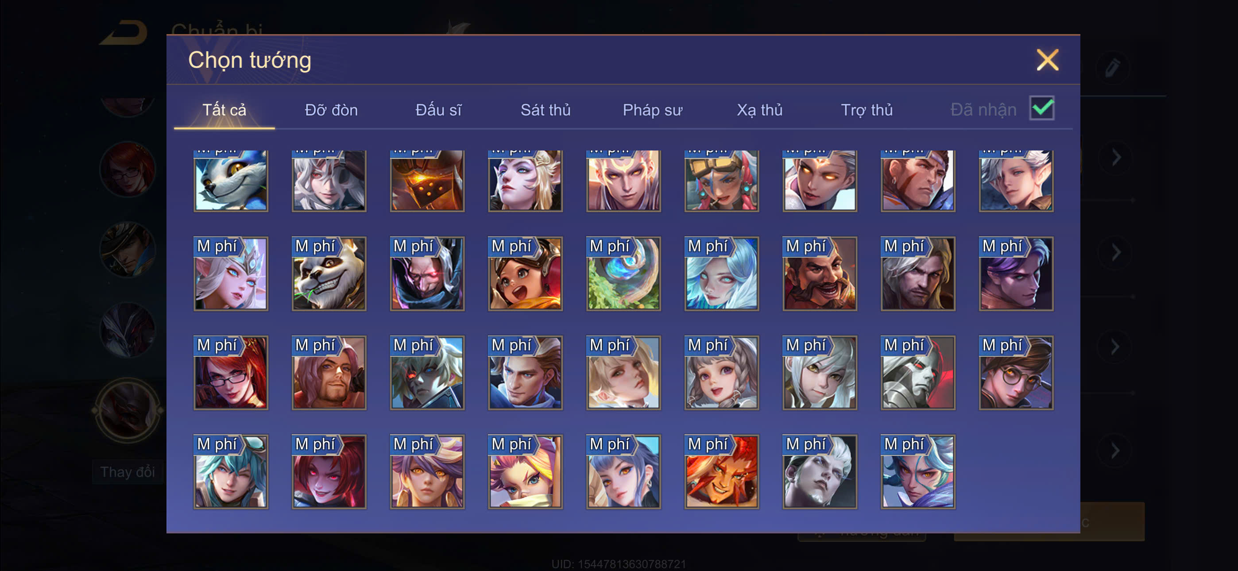Select the blue wolf hero portrait
This screenshot has height=571, width=1238.
(231, 180)
